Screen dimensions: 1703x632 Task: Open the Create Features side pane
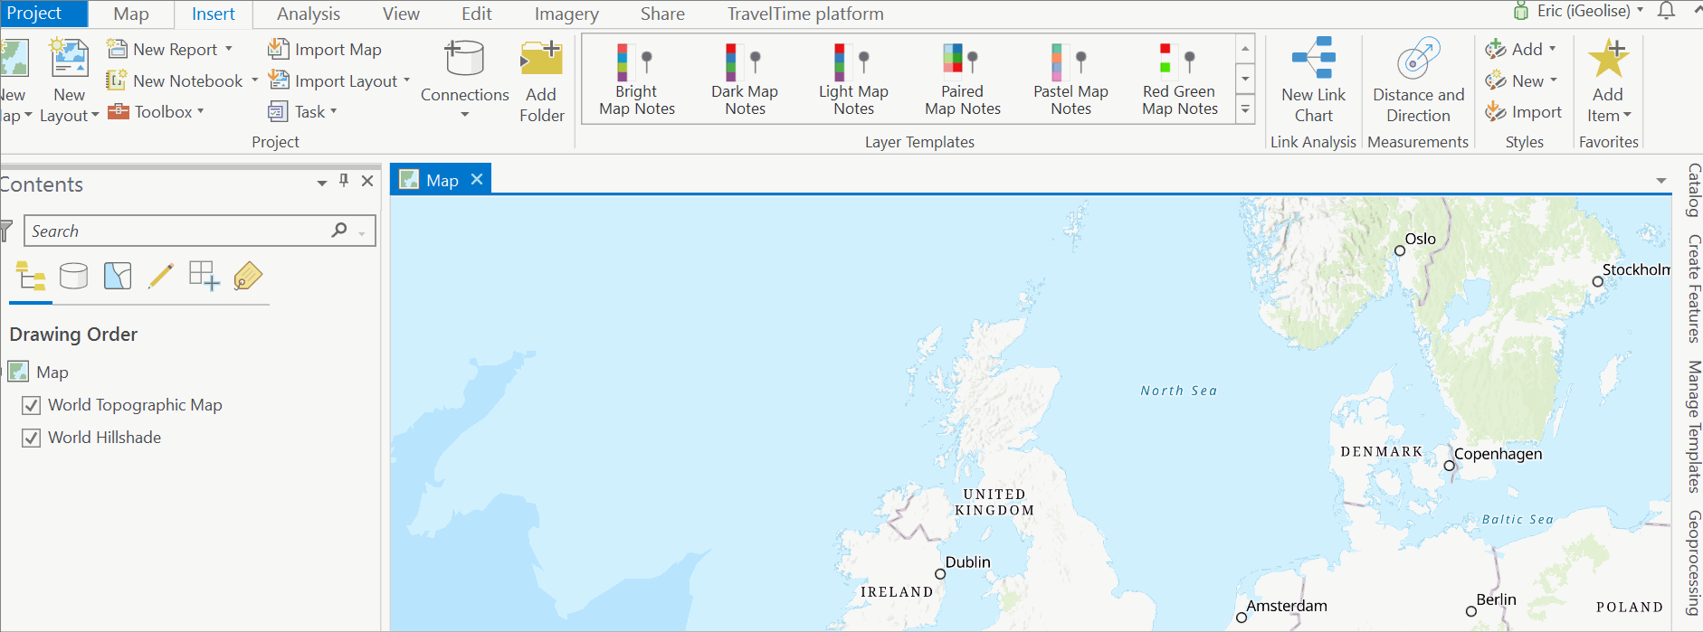(x=1693, y=288)
